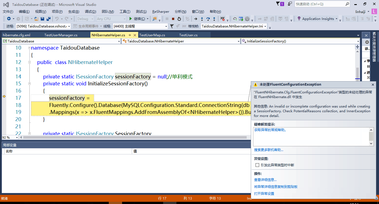379x204 pixels.
Task: Open the 文件(F) menu
Action: coord(8,12)
